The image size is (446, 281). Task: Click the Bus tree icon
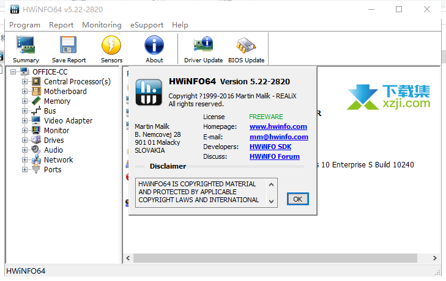[36, 111]
